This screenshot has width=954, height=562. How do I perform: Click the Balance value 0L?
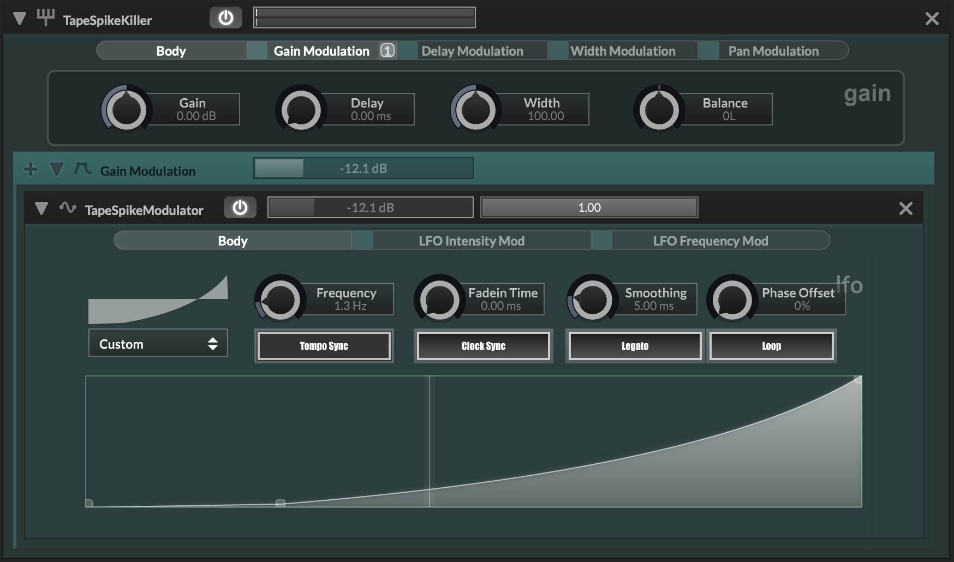(729, 116)
